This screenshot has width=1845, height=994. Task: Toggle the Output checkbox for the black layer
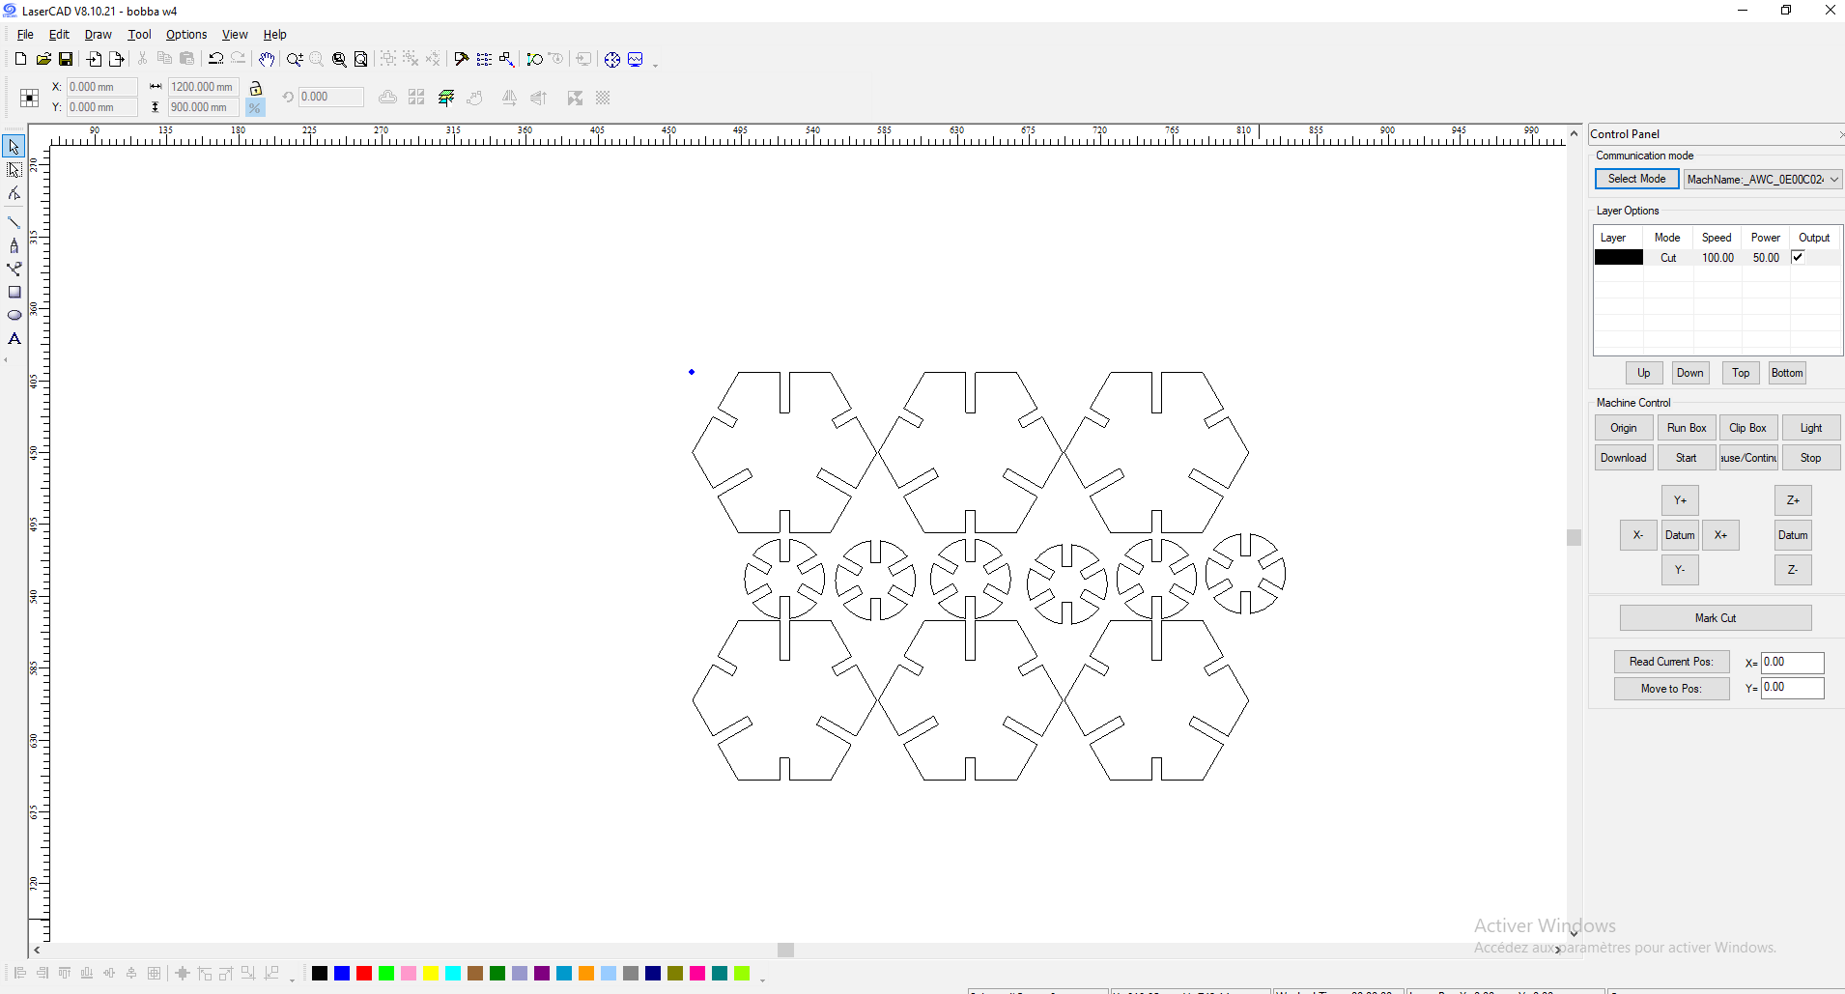click(1798, 257)
